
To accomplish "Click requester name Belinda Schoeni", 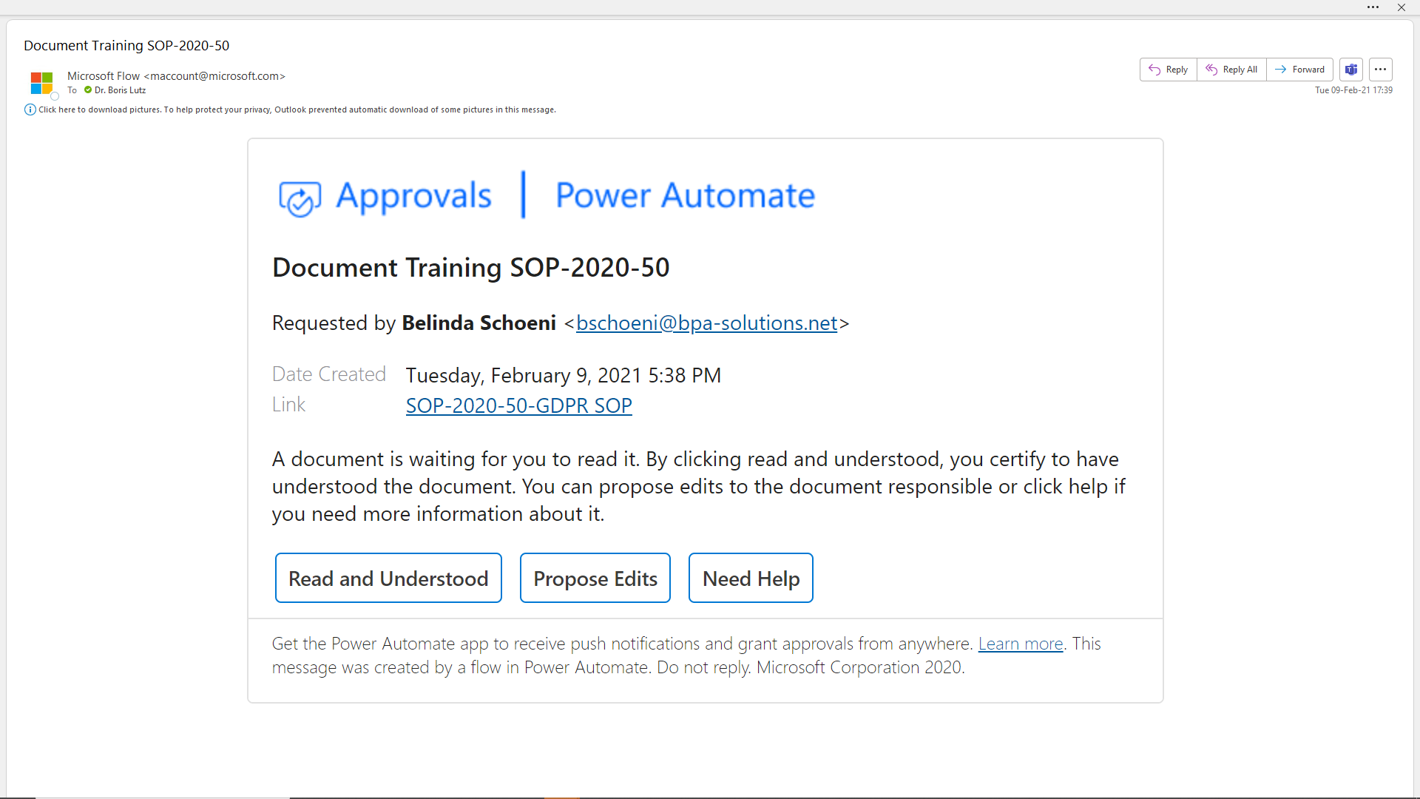I will tap(479, 323).
